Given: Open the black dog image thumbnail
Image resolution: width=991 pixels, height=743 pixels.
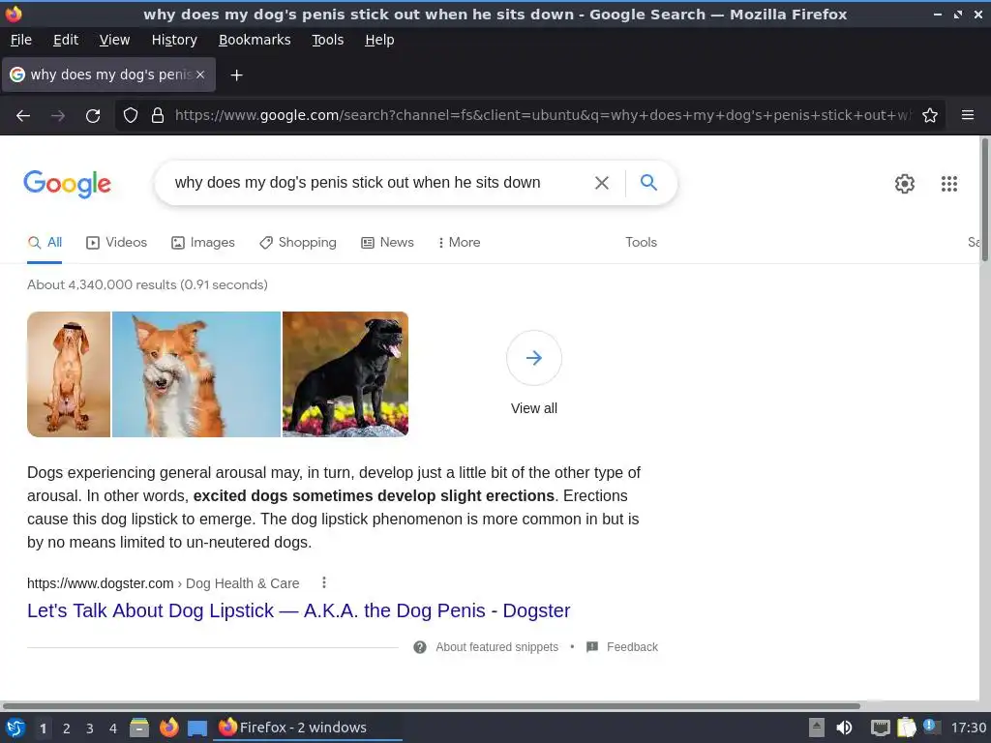Looking at the screenshot, I should coord(345,374).
